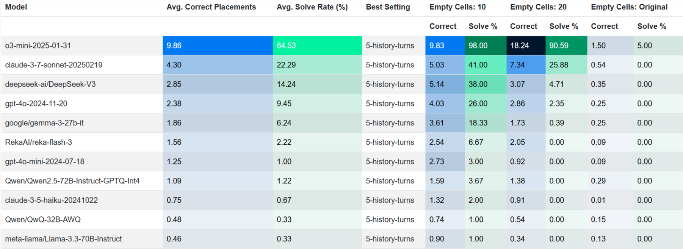Select the claude-3-7-sonnet-20250219 model name
Image resolution: width=683 pixels, height=249 pixels.
tap(53, 65)
